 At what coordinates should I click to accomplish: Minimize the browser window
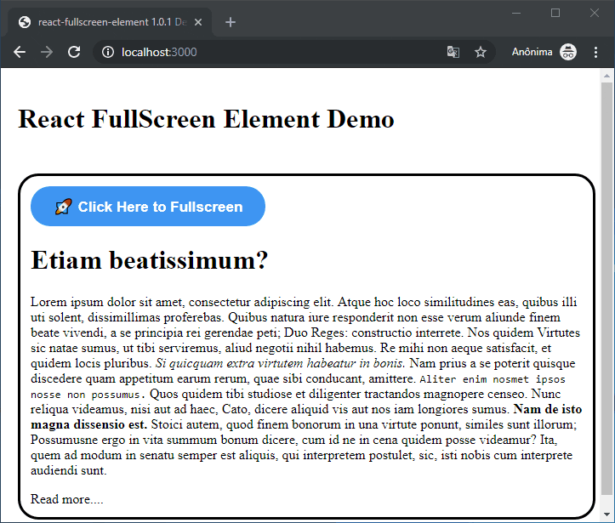[x=516, y=14]
